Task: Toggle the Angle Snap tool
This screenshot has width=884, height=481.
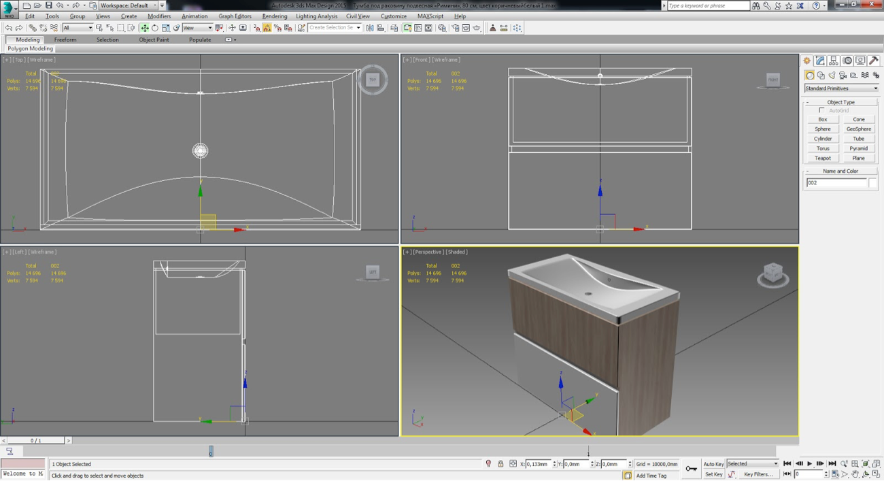Action: click(x=267, y=28)
